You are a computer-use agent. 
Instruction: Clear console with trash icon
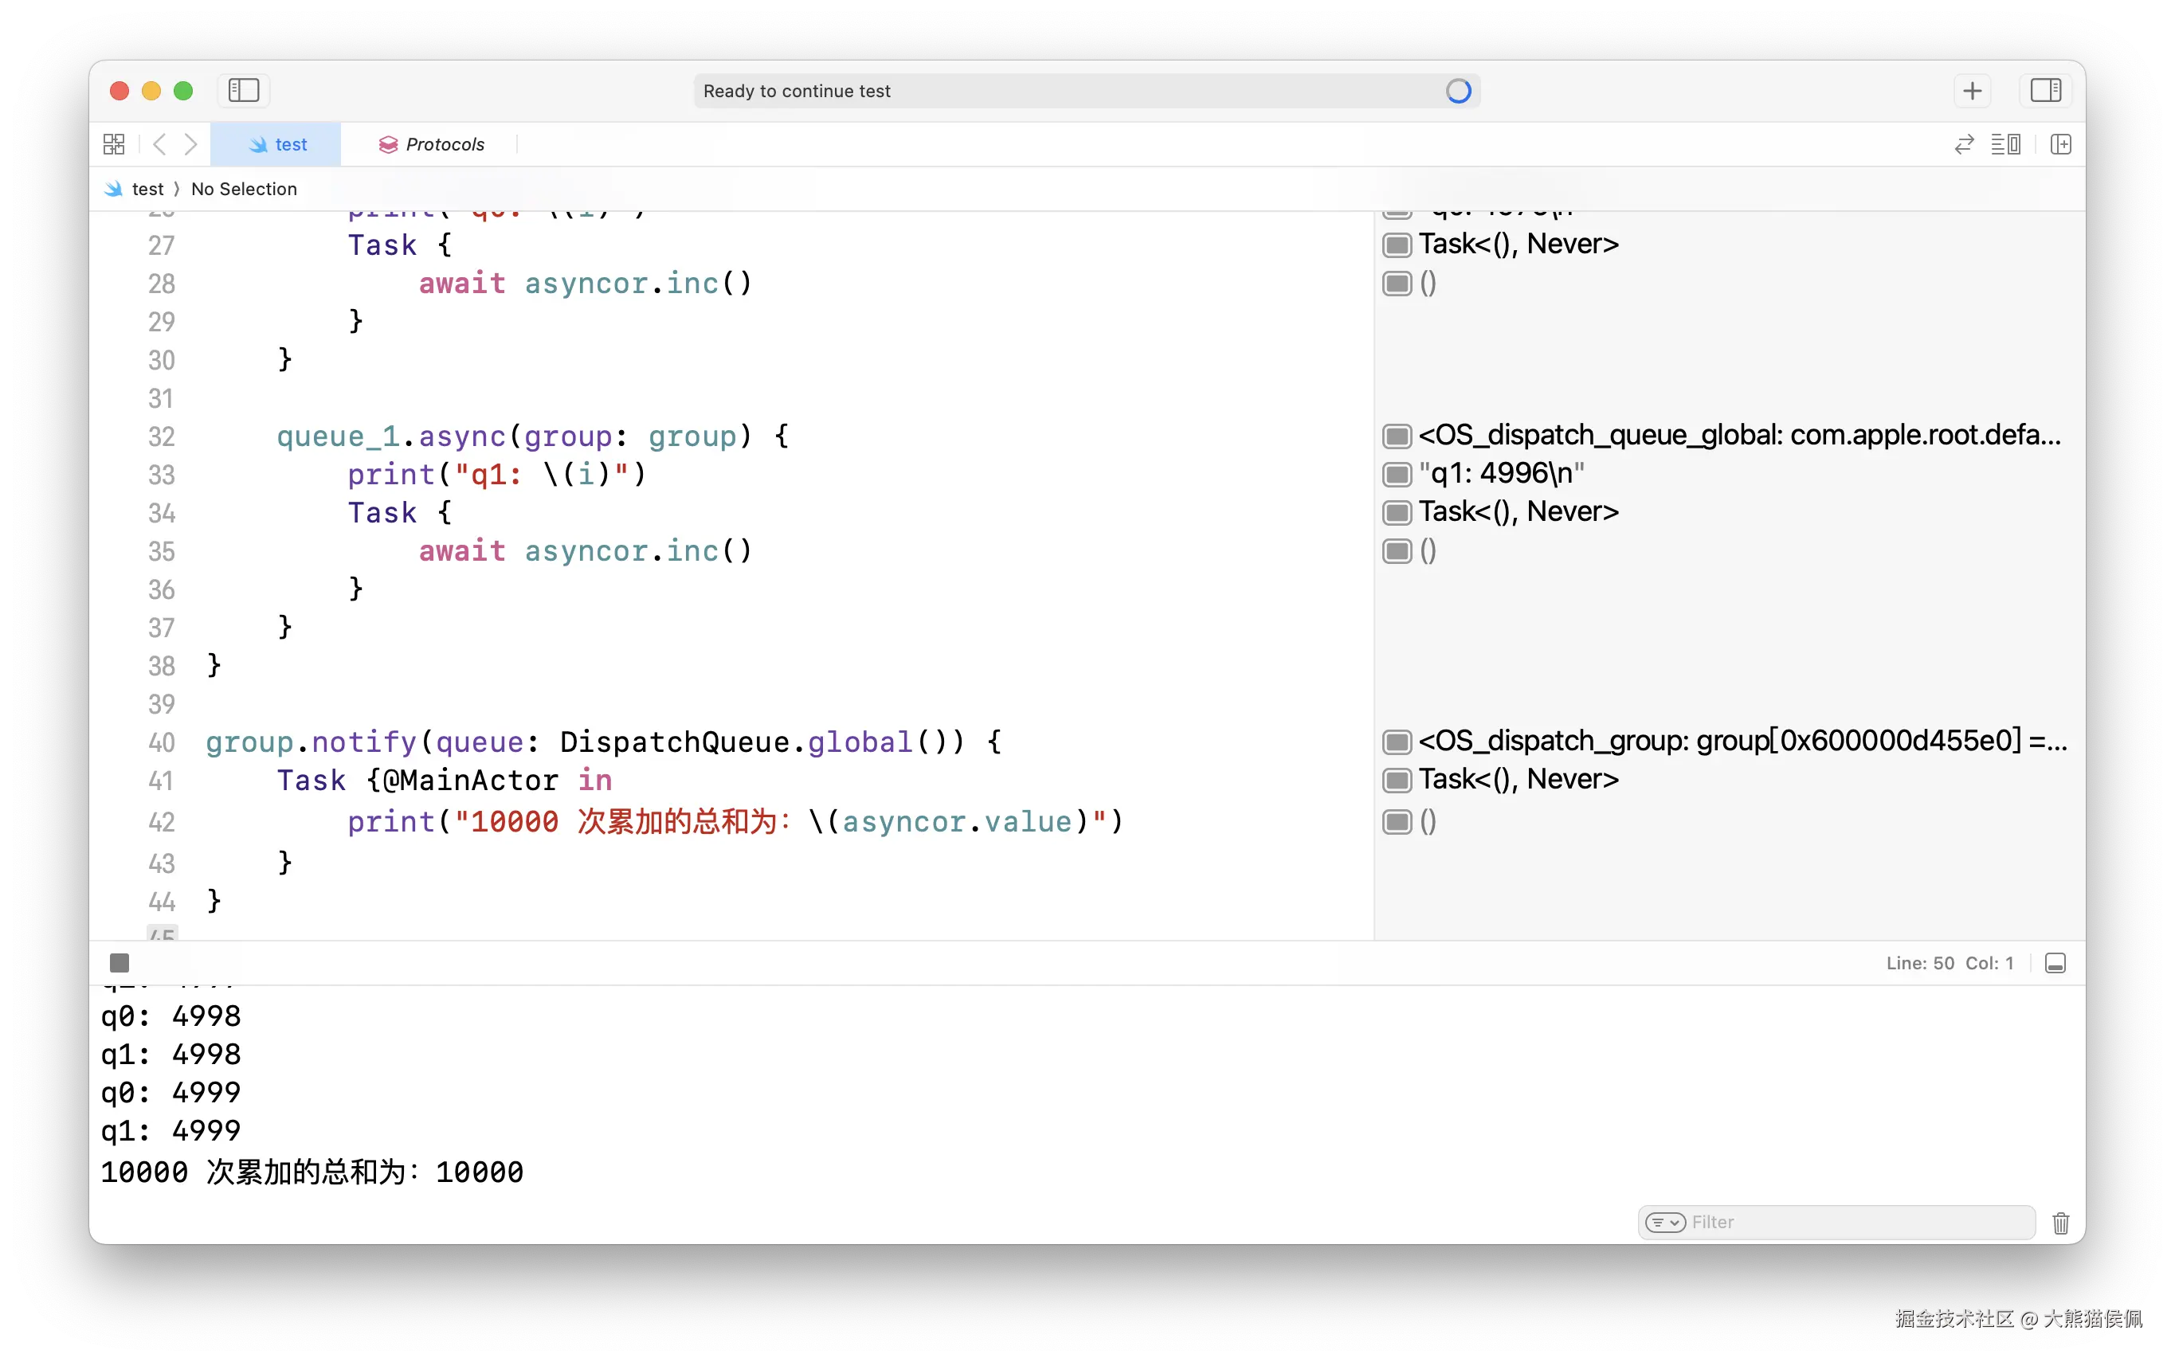click(x=2060, y=1223)
